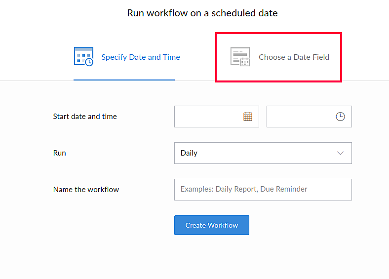Select the Choose a Date Field tab

pos(294,57)
